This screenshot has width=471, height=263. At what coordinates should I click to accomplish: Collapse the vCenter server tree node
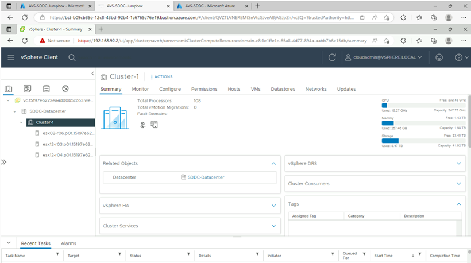click(x=8, y=100)
